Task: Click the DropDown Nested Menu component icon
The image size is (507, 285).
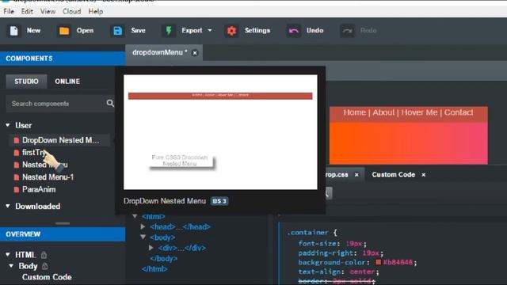Action: (x=17, y=140)
